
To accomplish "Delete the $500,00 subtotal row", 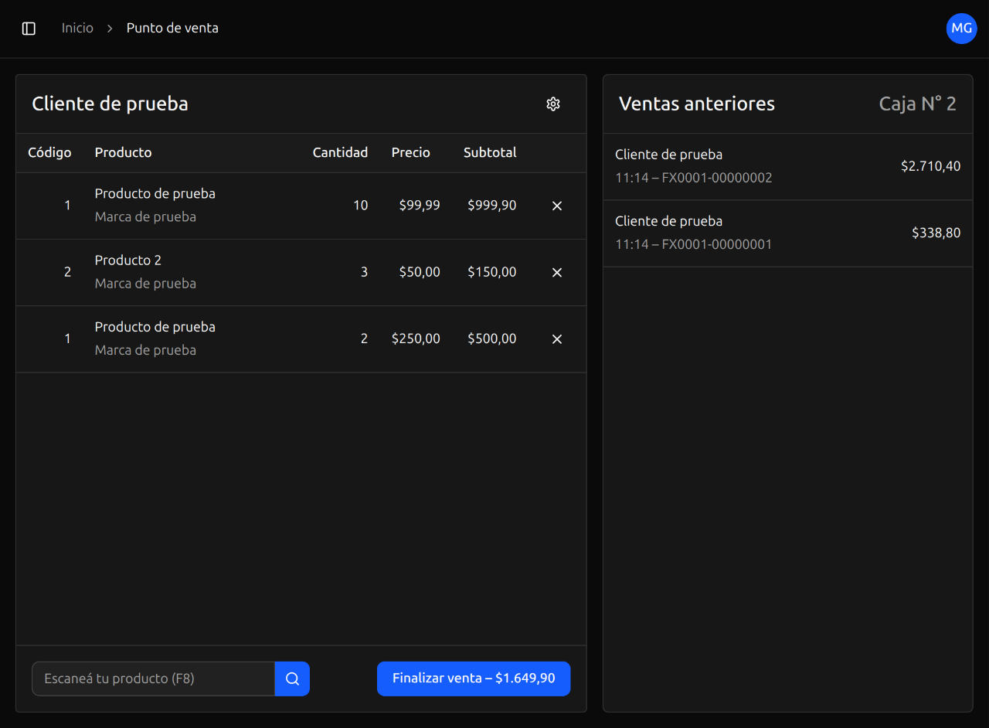I will pyautogui.click(x=556, y=339).
